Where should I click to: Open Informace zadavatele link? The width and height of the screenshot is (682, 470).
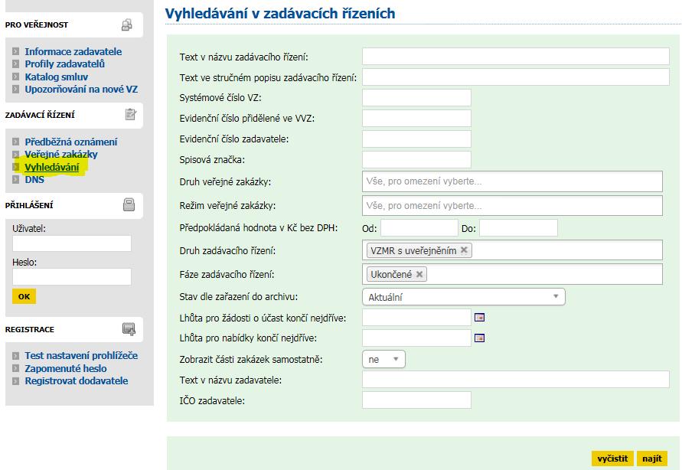point(73,51)
